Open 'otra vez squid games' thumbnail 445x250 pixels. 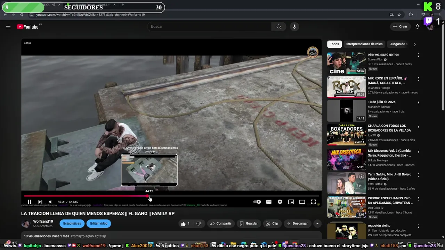(x=347, y=63)
